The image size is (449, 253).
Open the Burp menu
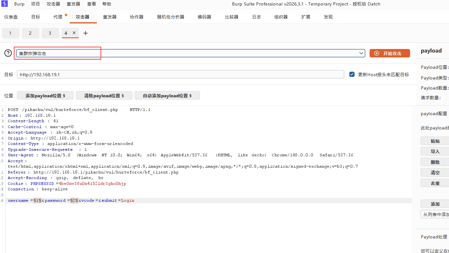coord(19,4)
